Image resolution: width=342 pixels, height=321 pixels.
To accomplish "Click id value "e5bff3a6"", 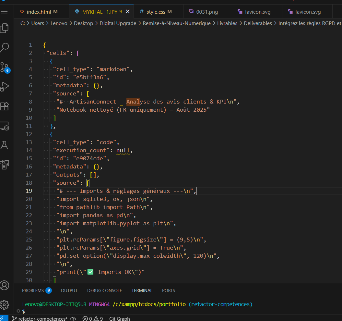I will [89, 77].
